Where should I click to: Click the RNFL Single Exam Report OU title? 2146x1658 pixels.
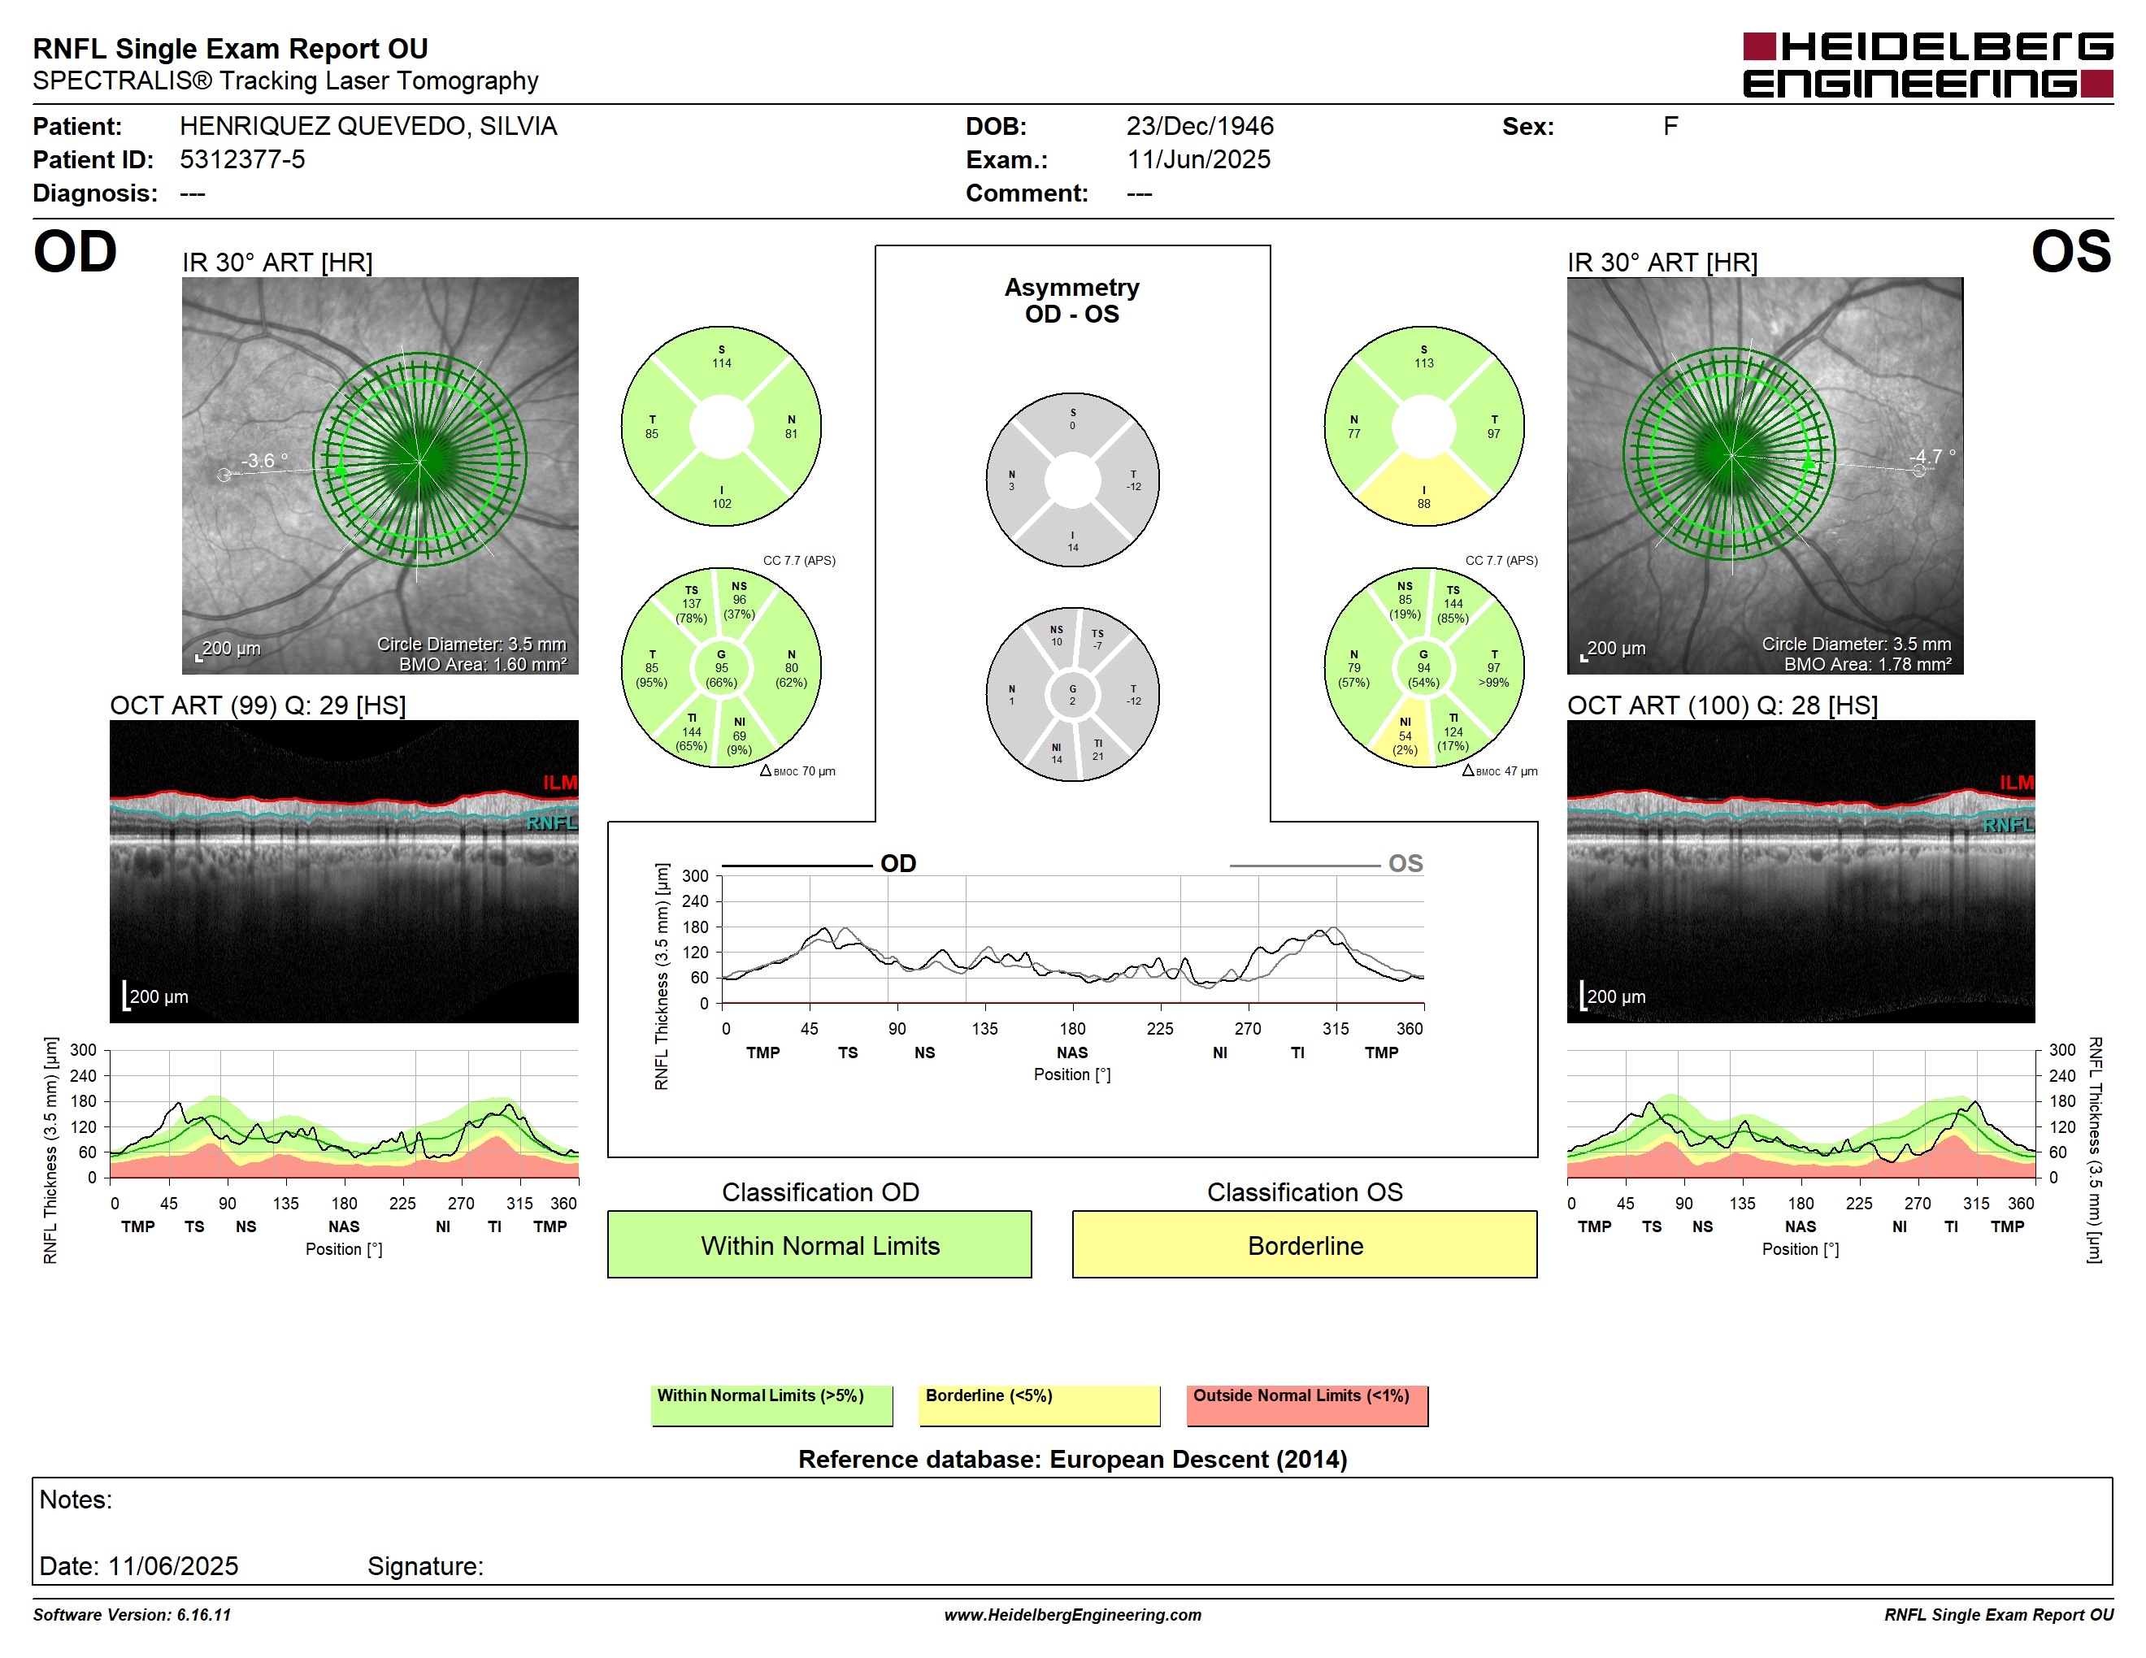point(230,48)
